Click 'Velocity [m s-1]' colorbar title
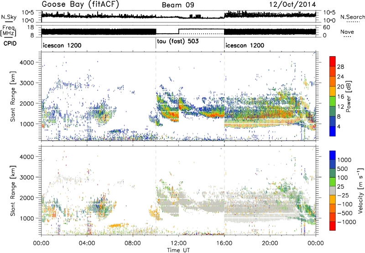Screen dimensions: 365x253 click(x=360, y=191)
